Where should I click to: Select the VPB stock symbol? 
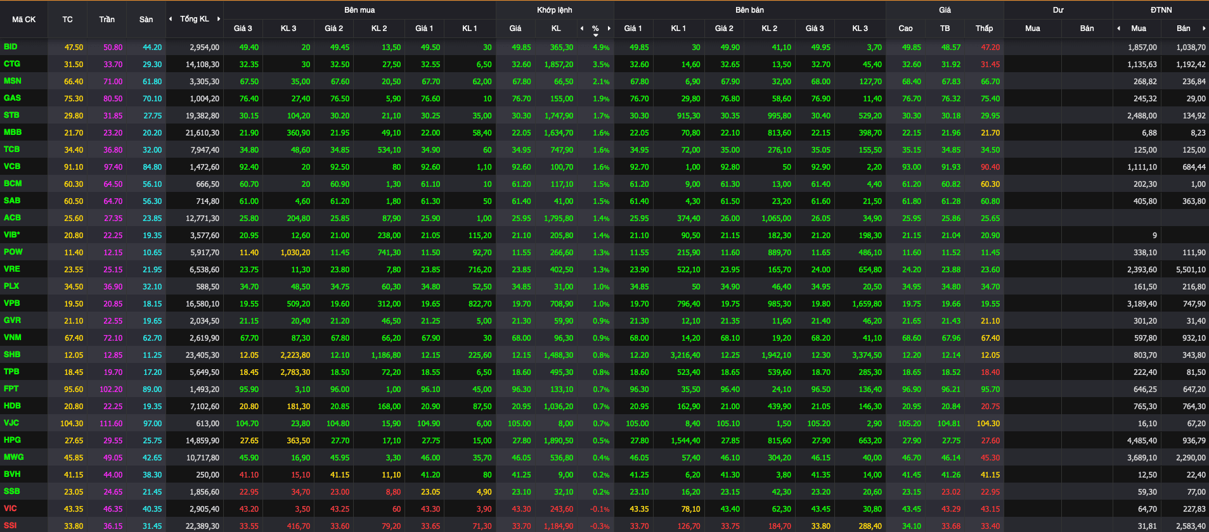[12, 303]
